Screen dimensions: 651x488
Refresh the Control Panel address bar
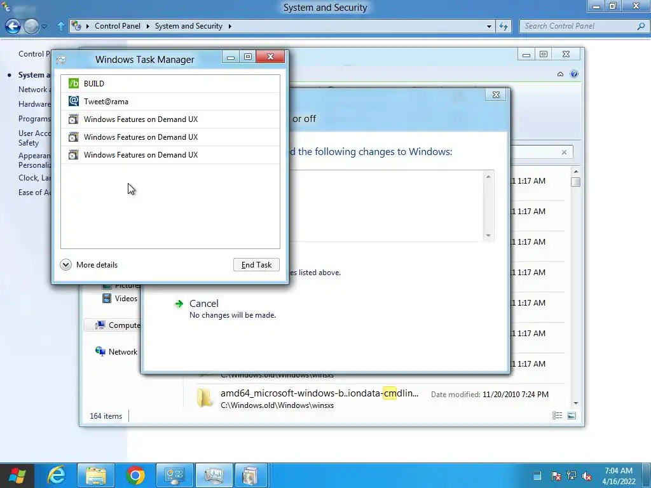[504, 26]
